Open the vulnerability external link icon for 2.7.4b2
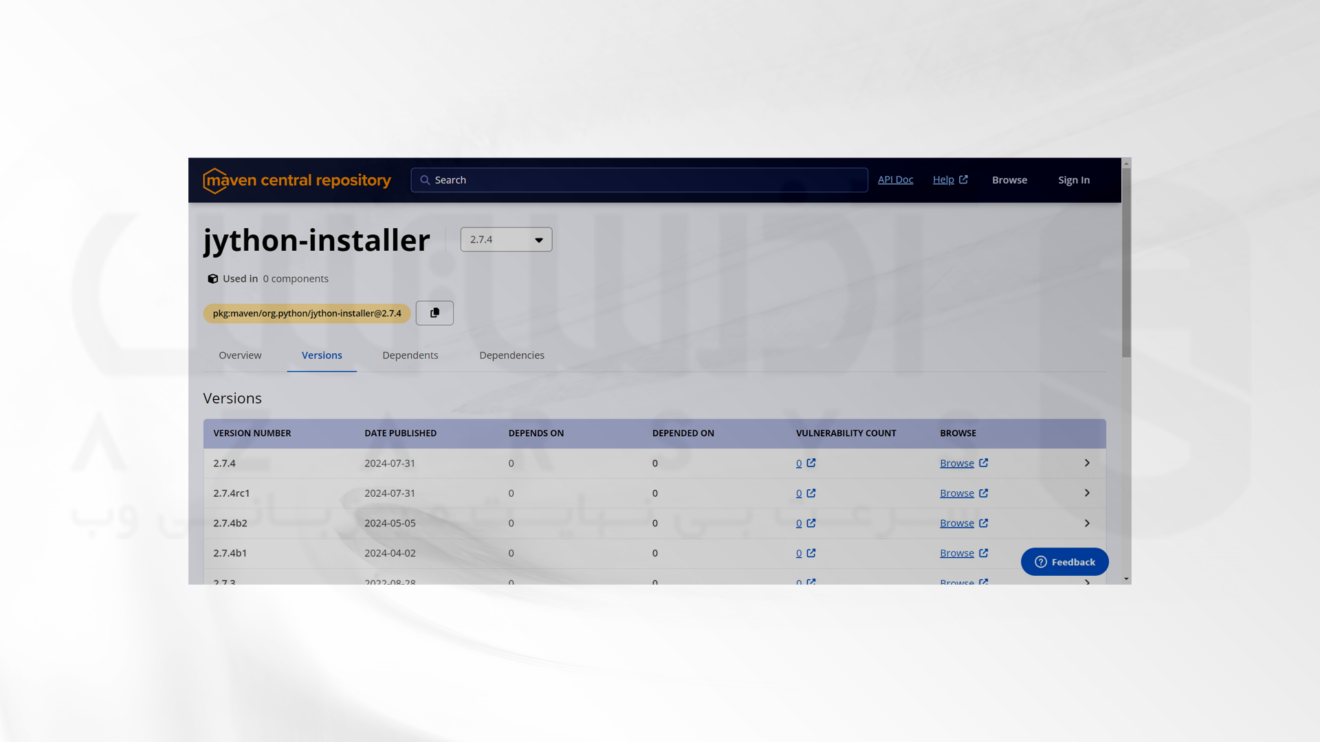The height and width of the screenshot is (742, 1320). (x=811, y=523)
